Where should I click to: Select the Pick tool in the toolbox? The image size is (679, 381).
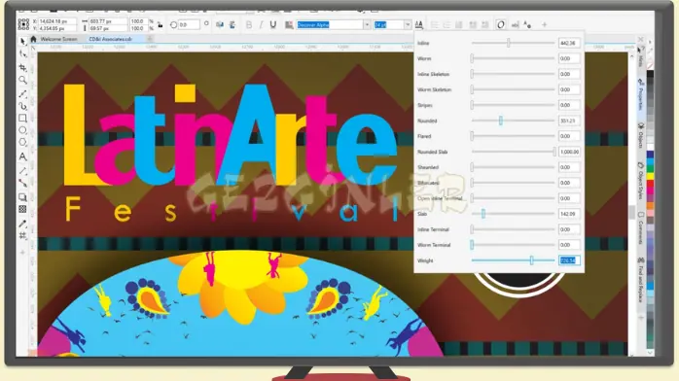pos(23,42)
